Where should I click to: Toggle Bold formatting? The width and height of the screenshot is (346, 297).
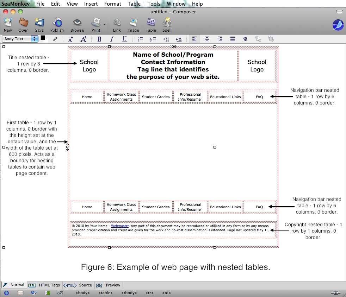tap(99, 39)
